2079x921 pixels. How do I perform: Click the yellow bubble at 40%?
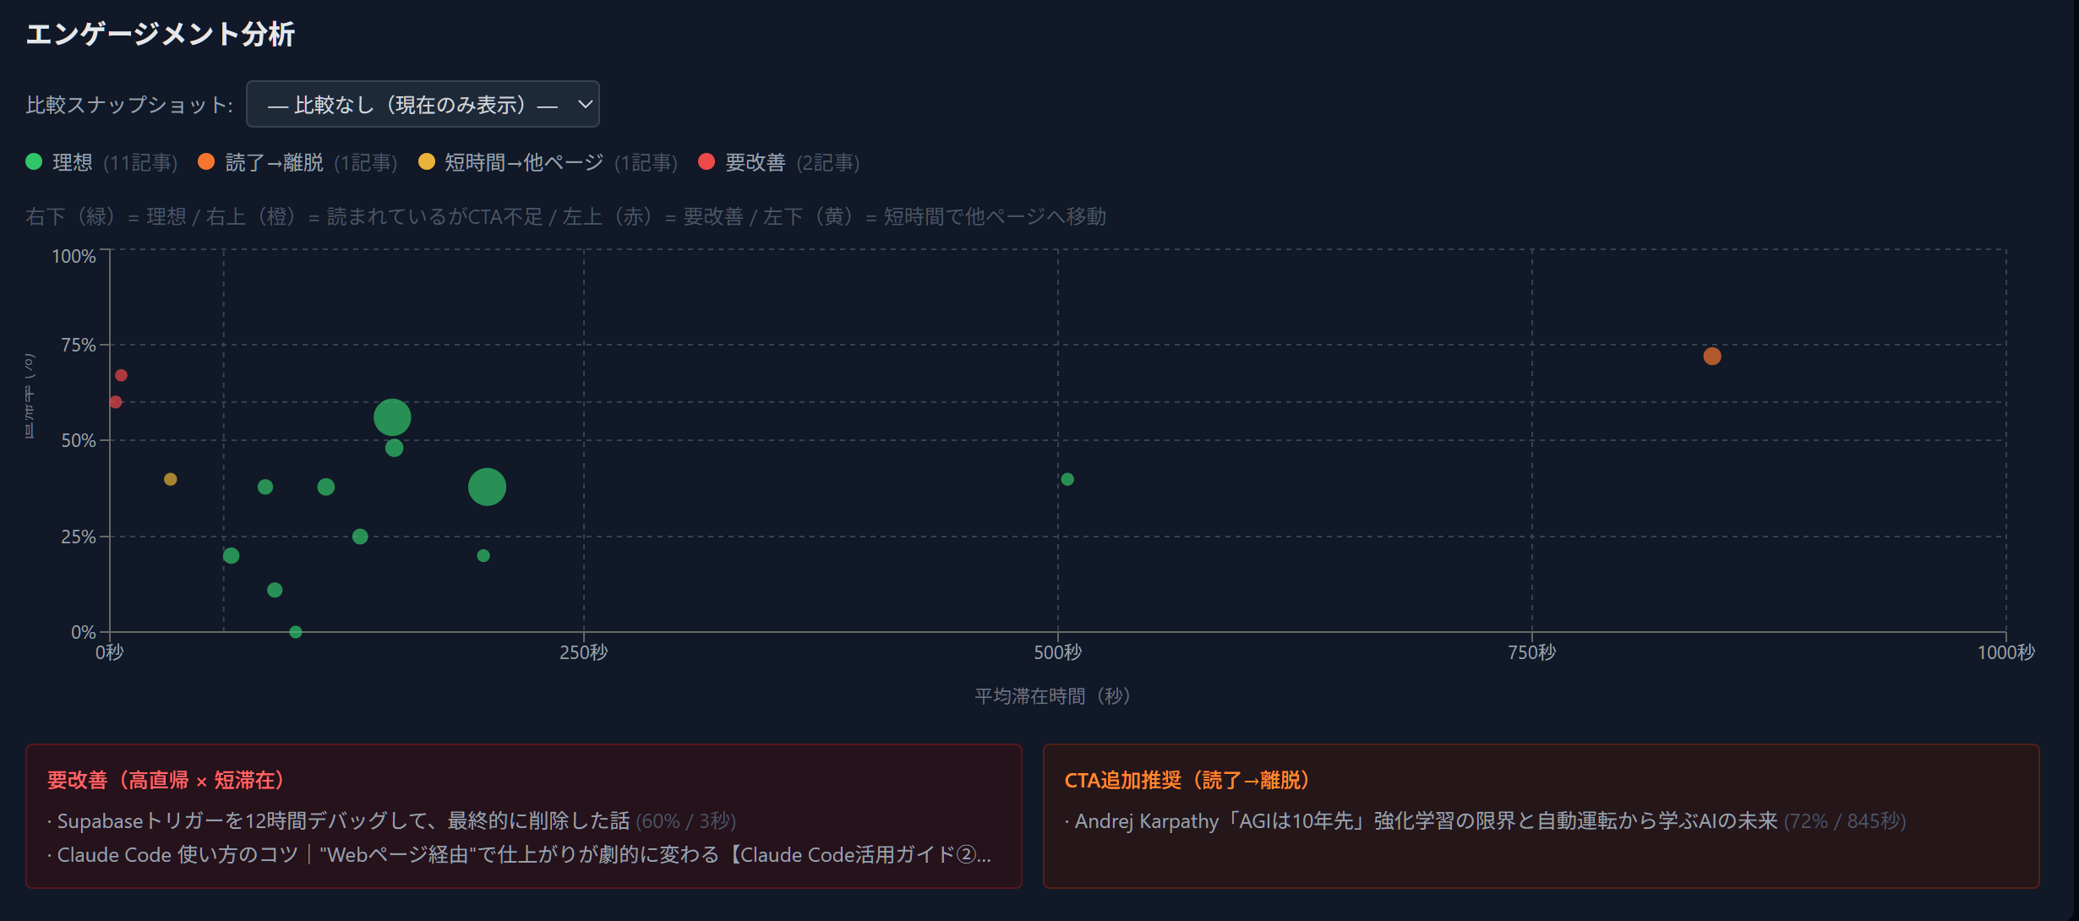pyautogui.click(x=171, y=479)
